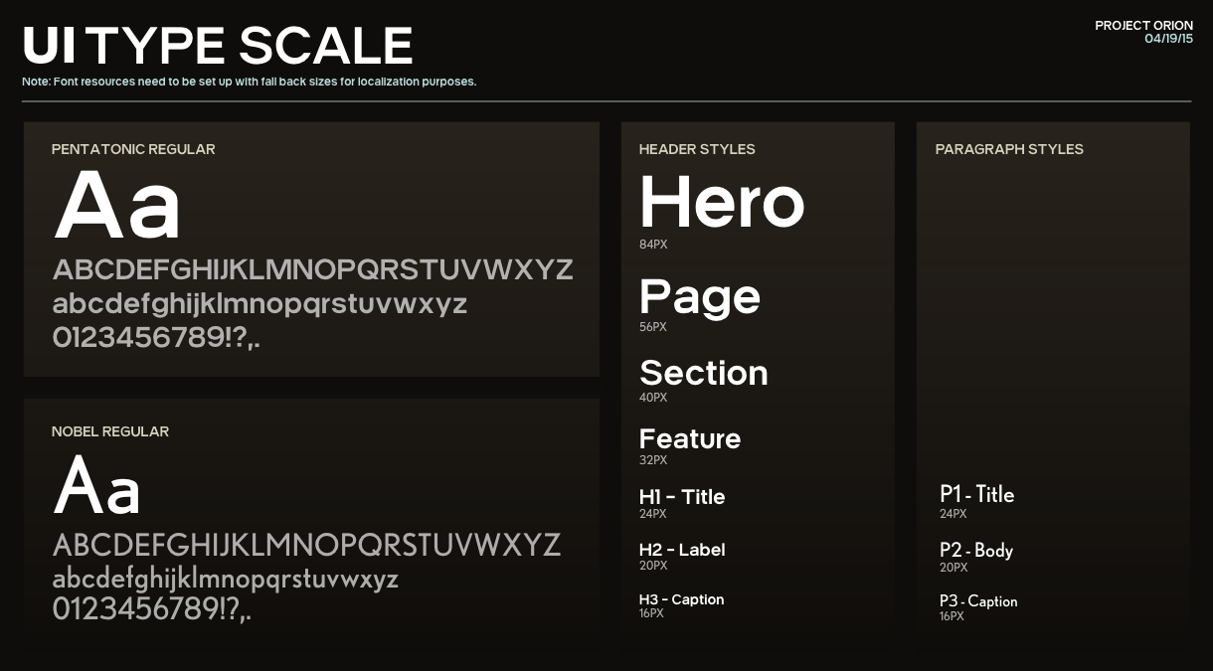Image resolution: width=1213 pixels, height=671 pixels.
Task: Click the P2 - Body paragraph style
Action: (x=975, y=550)
